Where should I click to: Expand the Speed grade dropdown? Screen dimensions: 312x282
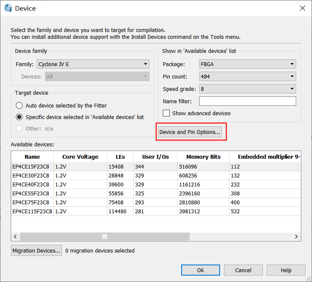pos(247,89)
